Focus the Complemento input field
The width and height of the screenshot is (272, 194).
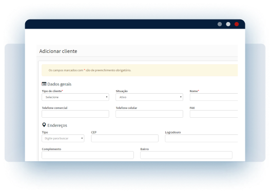click(88, 155)
